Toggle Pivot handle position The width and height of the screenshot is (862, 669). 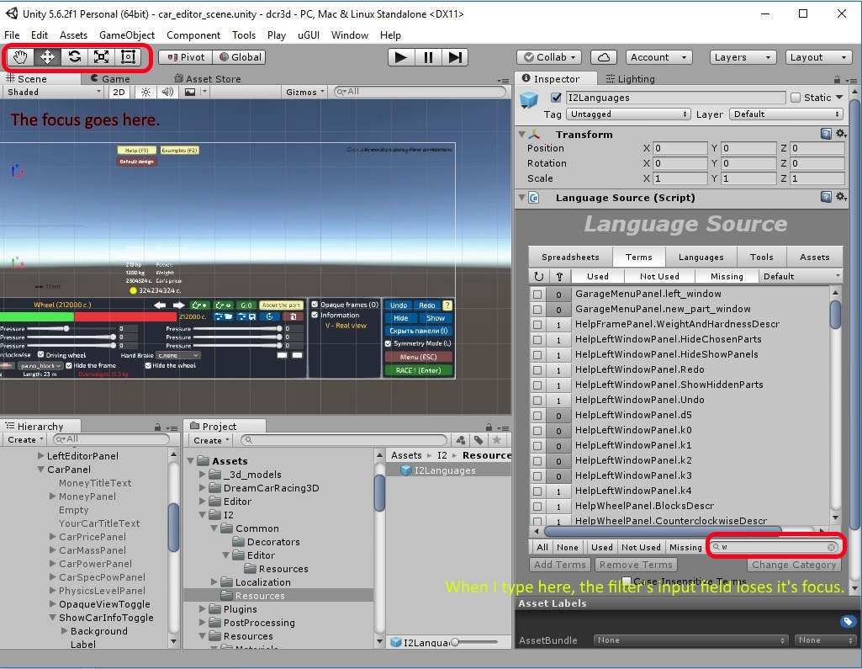pyautogui.click(x=185, y=57)
